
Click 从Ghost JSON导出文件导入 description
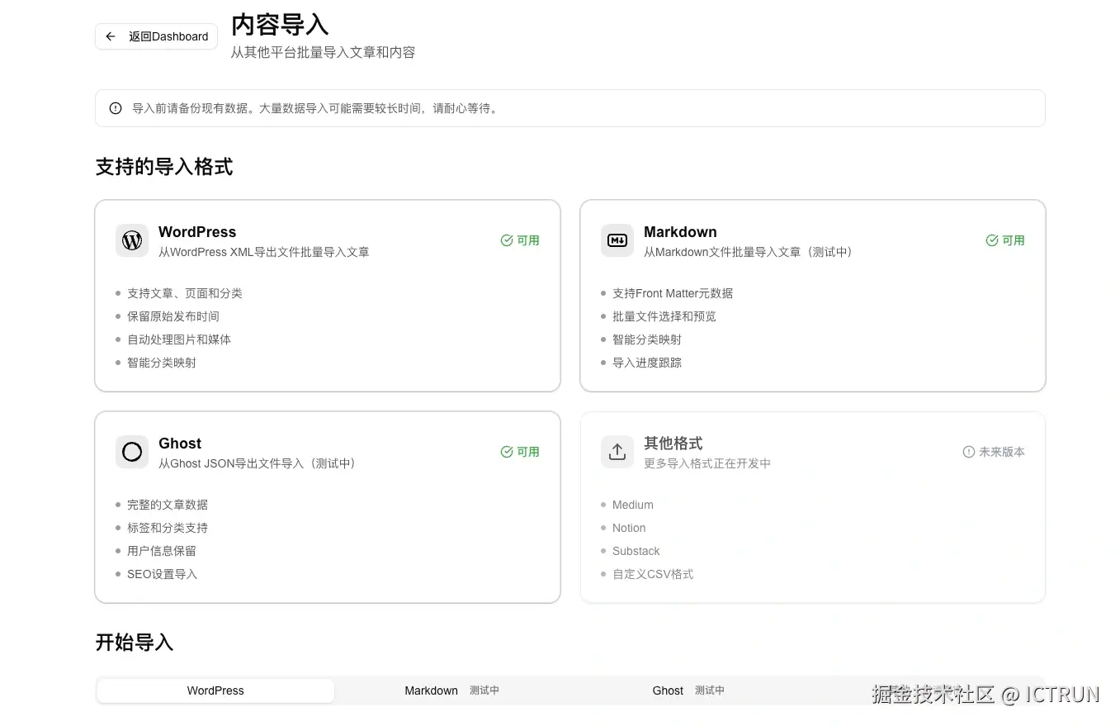pyautogui.click(x=259, y=463)
